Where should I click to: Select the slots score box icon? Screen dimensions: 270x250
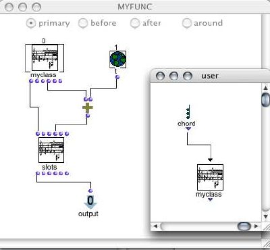coord(51,150)
